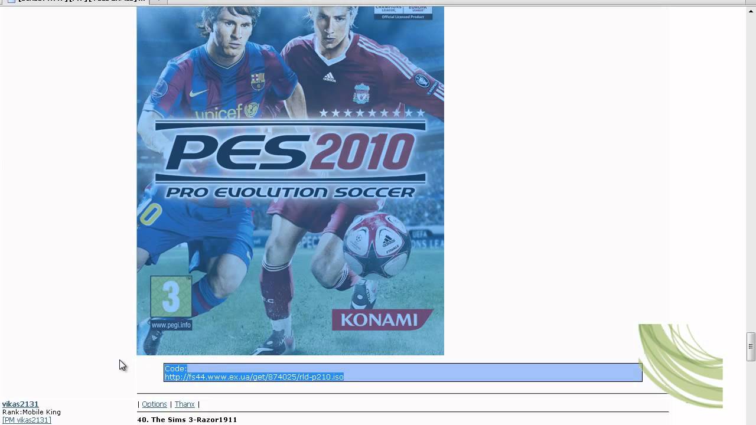Click the PES 2010 cover image
This screenshot has height=425, width=756.
(290, 181)
